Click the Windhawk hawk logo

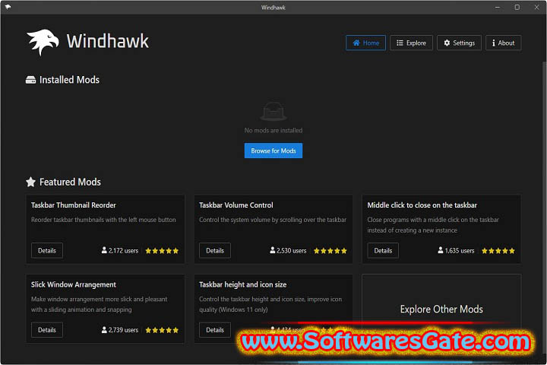pyautogui.click(x=43, y=43)
